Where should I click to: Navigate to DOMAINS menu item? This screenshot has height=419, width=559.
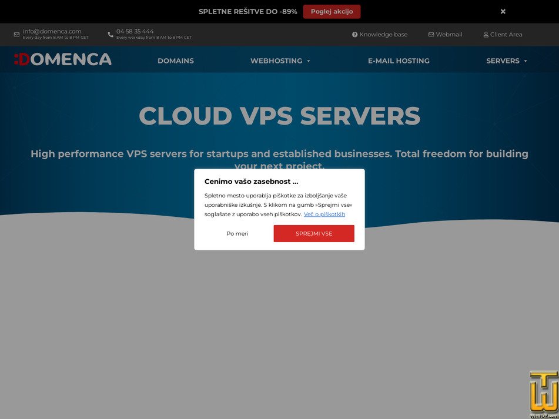click(x=175, y=61)
